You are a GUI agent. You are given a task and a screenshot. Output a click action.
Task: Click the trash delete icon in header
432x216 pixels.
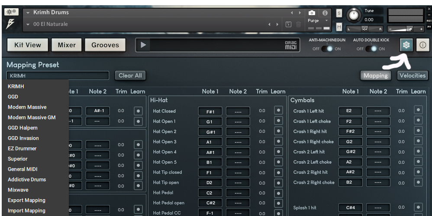tap(298, 24)
